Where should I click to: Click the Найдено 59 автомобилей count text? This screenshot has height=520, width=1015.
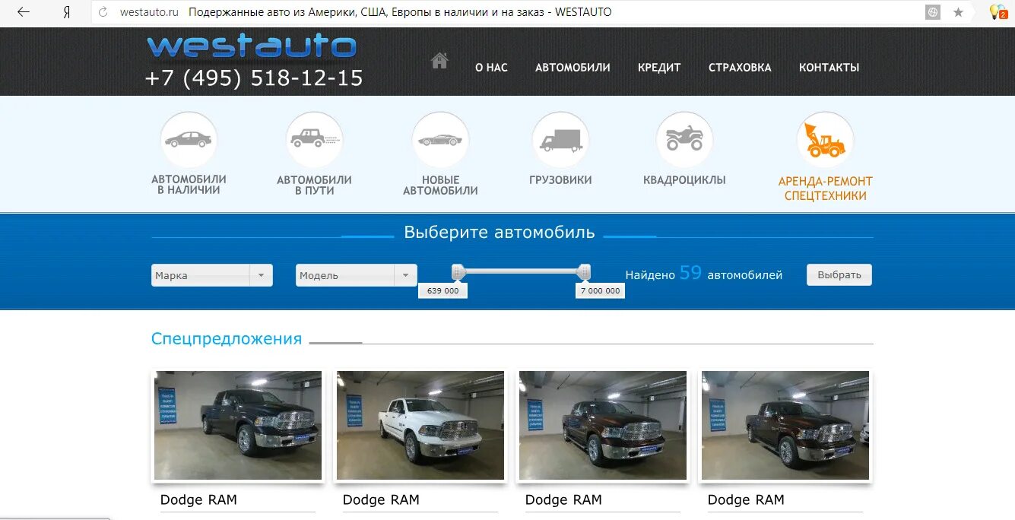click(704, 274)
